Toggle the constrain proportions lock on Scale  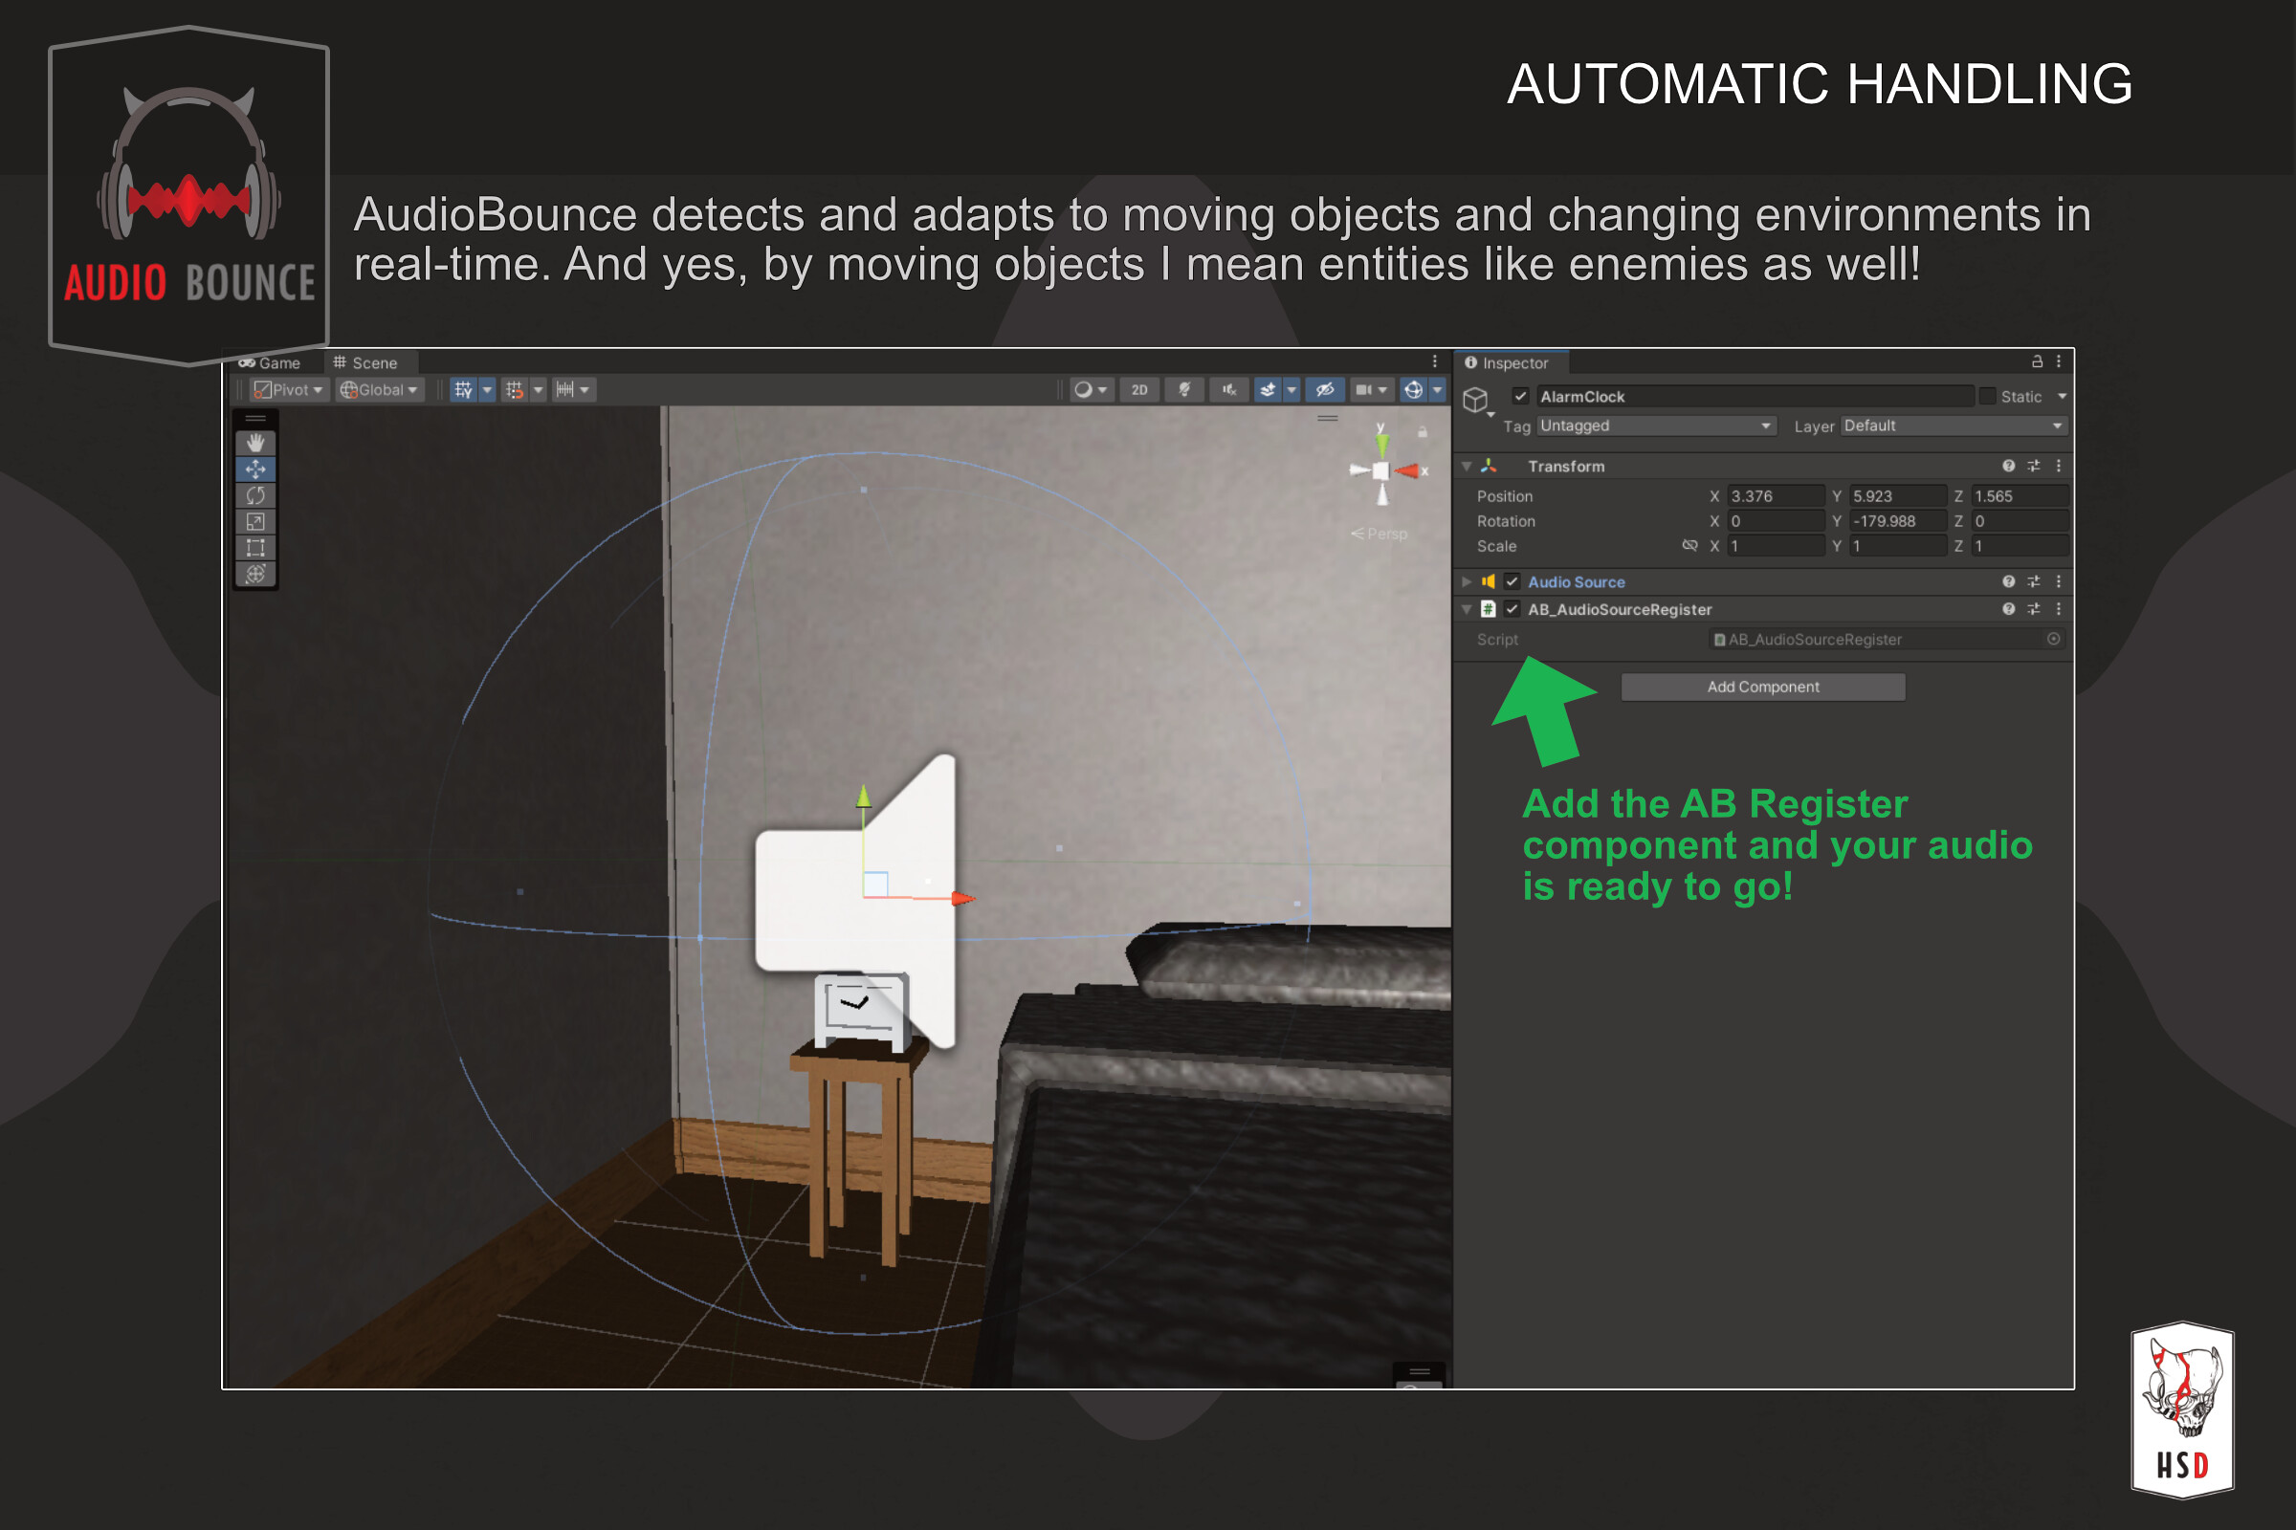coord(1689,546)
